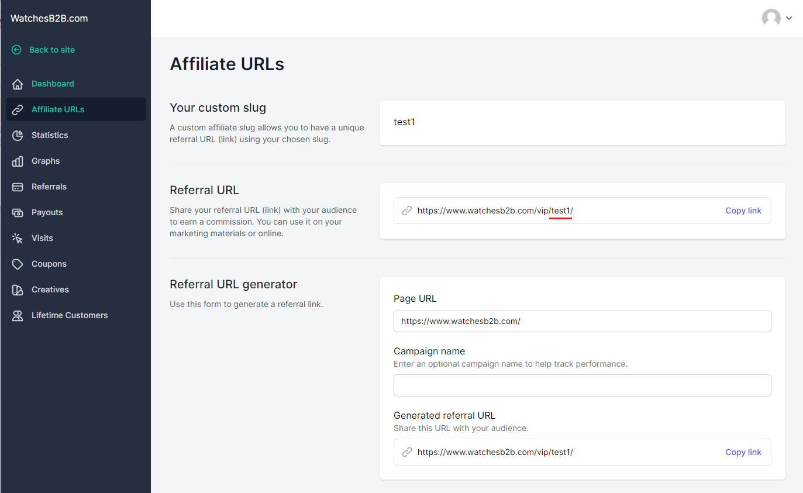
Task: Navigate to the Dashboard menu entry
Action: coord(52,84)
